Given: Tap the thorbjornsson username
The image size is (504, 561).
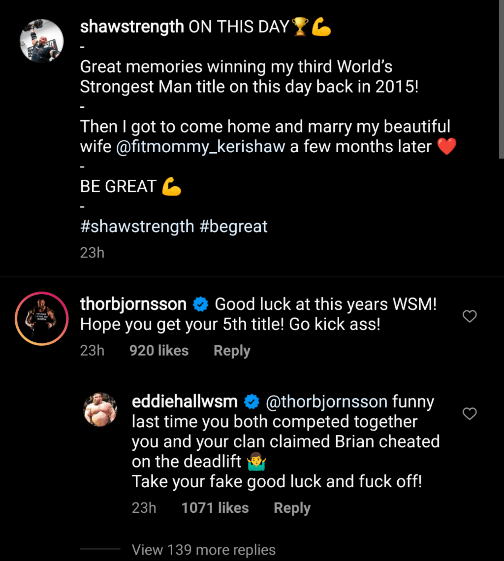Looking at the screenshot, I should click(x=133, y=304).
